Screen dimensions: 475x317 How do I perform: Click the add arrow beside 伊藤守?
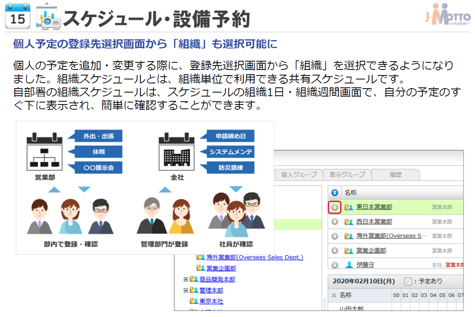(x=335, y=265)
